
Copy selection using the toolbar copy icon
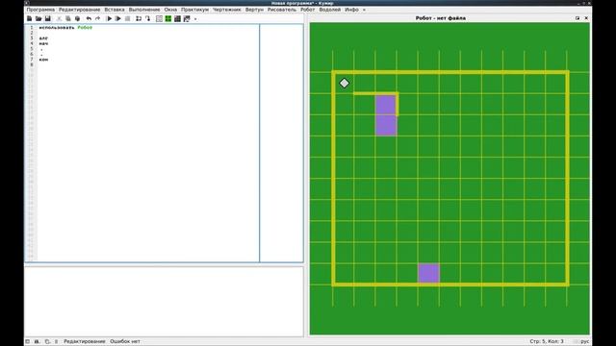point(68,19)
